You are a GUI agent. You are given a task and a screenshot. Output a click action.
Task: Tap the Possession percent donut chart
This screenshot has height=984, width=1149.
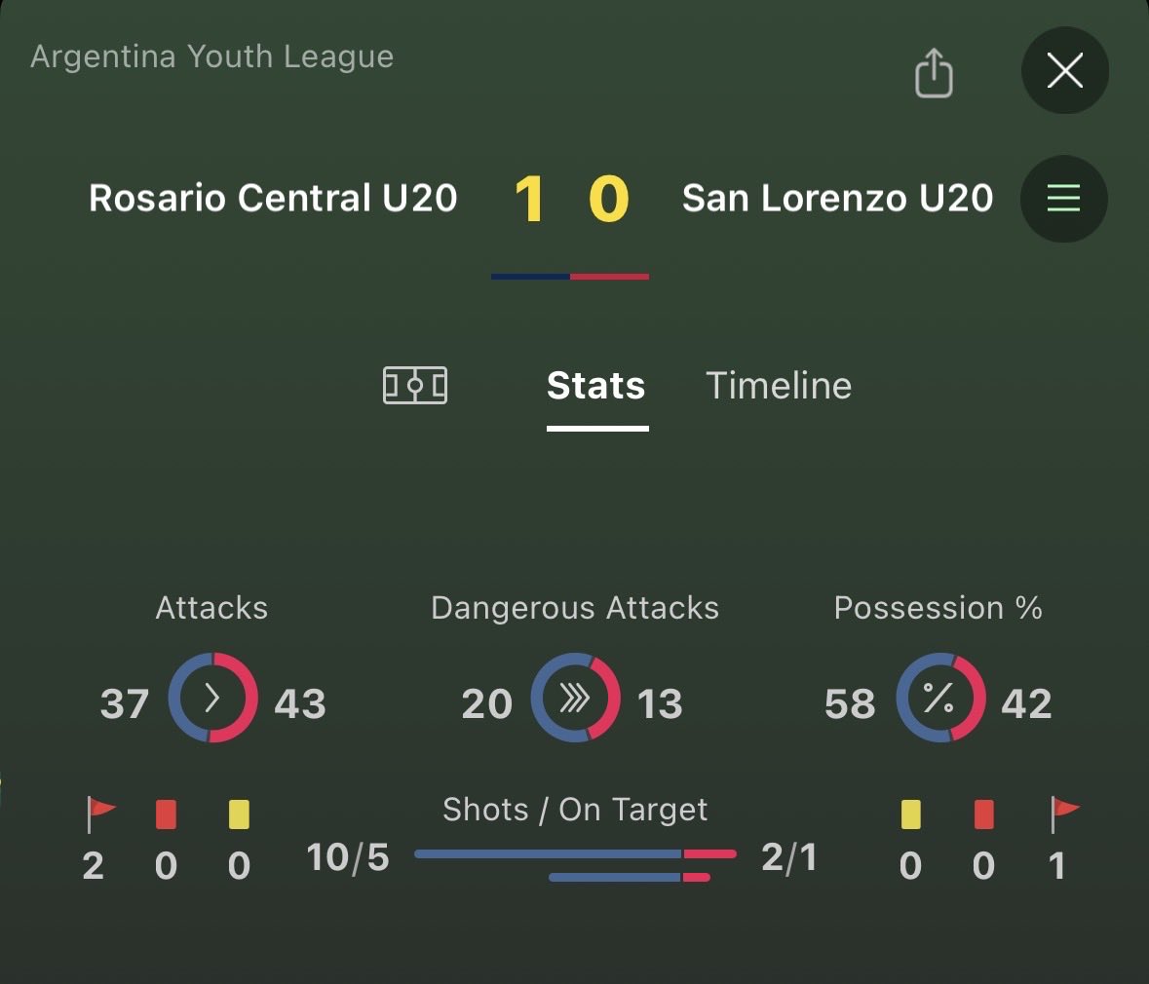(x=939, y=698)
